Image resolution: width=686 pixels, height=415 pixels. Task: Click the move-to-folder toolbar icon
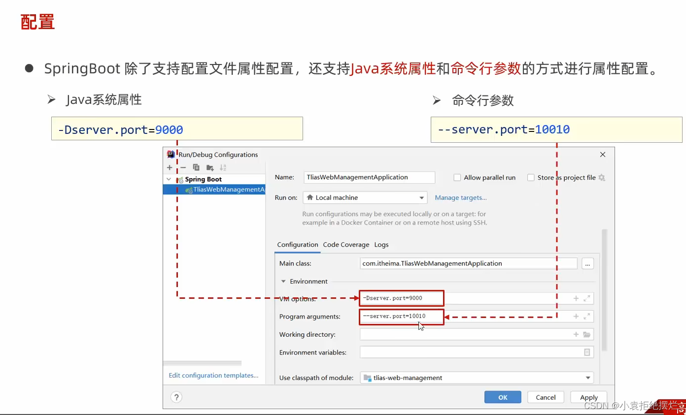(x=210, y=167)
